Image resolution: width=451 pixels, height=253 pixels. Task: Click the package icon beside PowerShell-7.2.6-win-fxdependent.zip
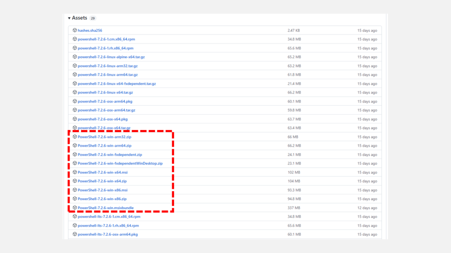[x=75, y=154]
